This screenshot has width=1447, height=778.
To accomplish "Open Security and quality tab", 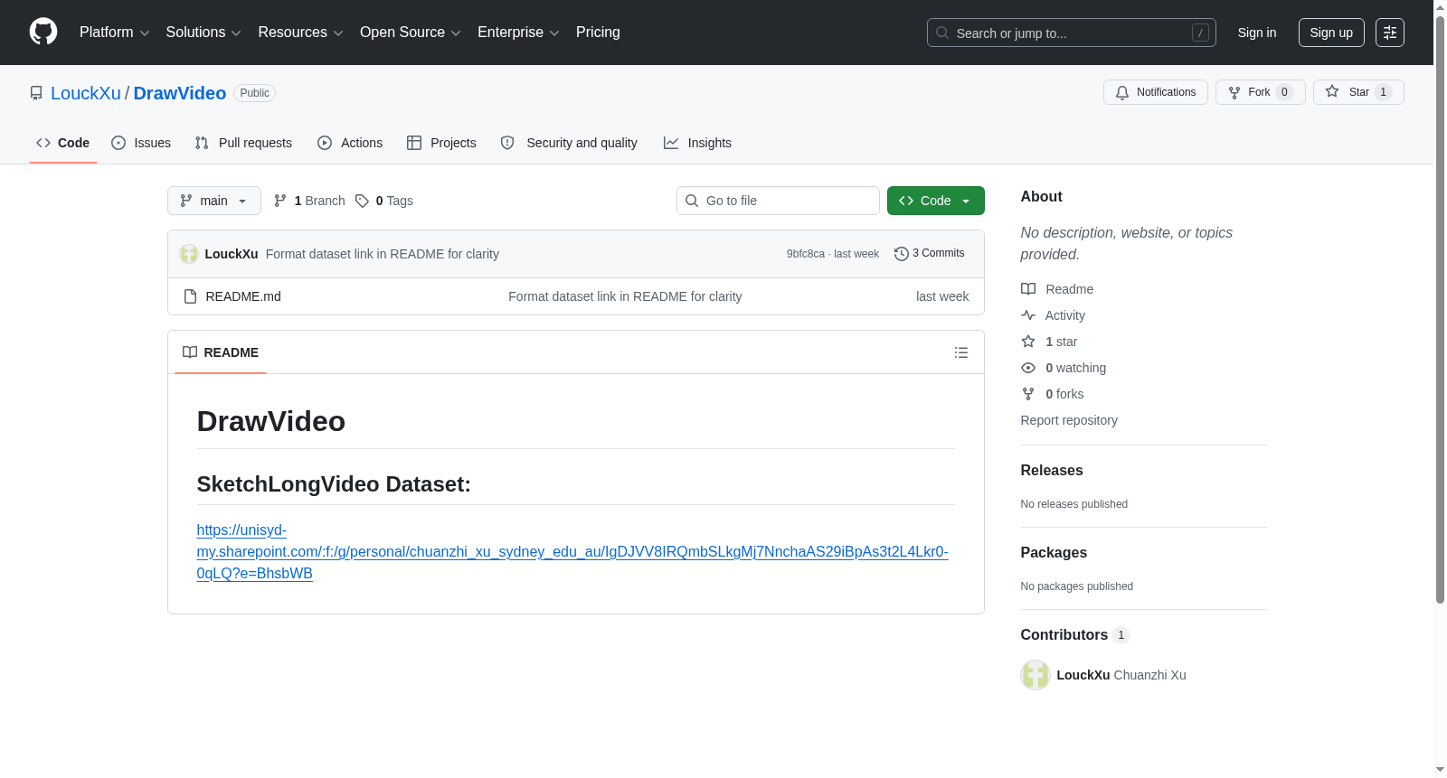I will pyautogui.click(x=569, y=143).
